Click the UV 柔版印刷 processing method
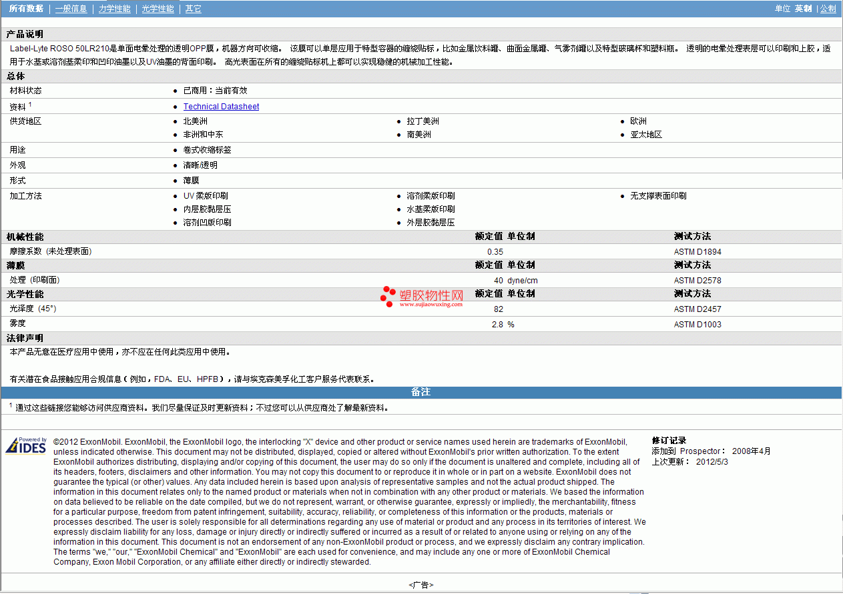The image size is (843, 594). pos(206,196)
